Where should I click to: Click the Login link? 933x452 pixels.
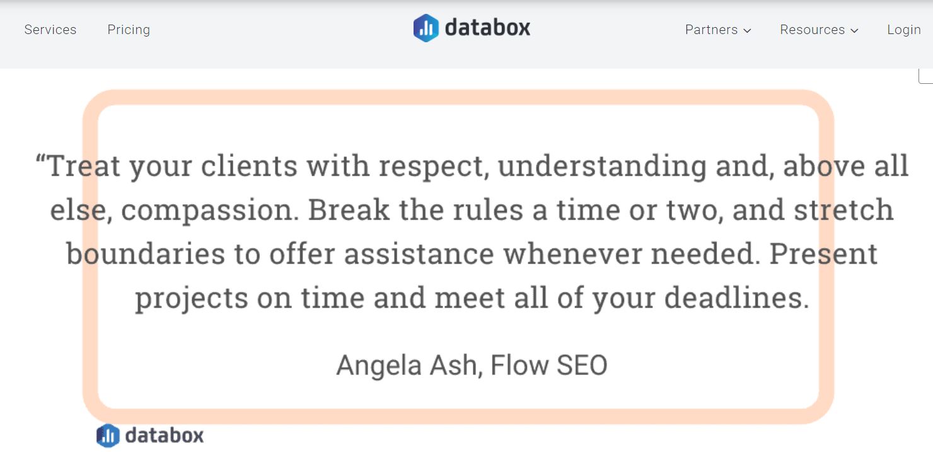coord(904,30)
